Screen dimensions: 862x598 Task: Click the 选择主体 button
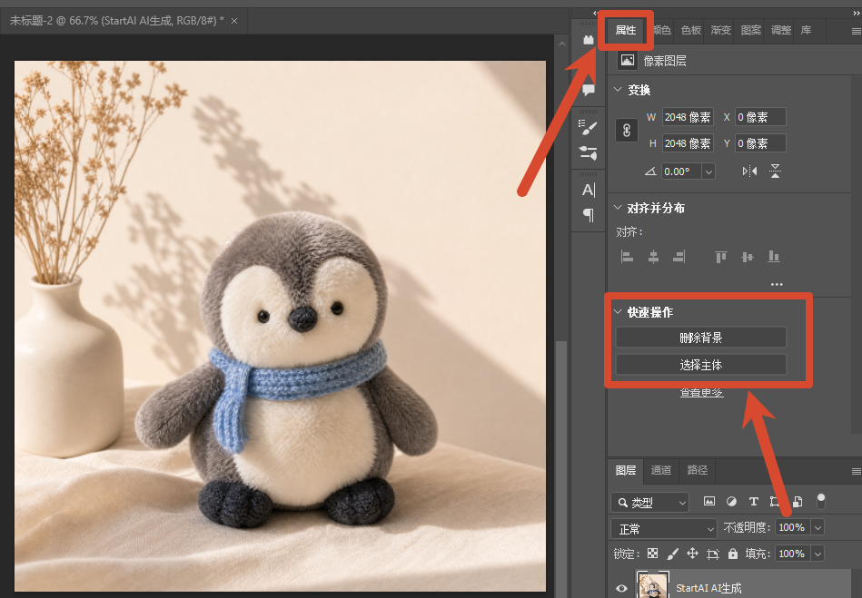pyautogui.click(x=701, y=365)
